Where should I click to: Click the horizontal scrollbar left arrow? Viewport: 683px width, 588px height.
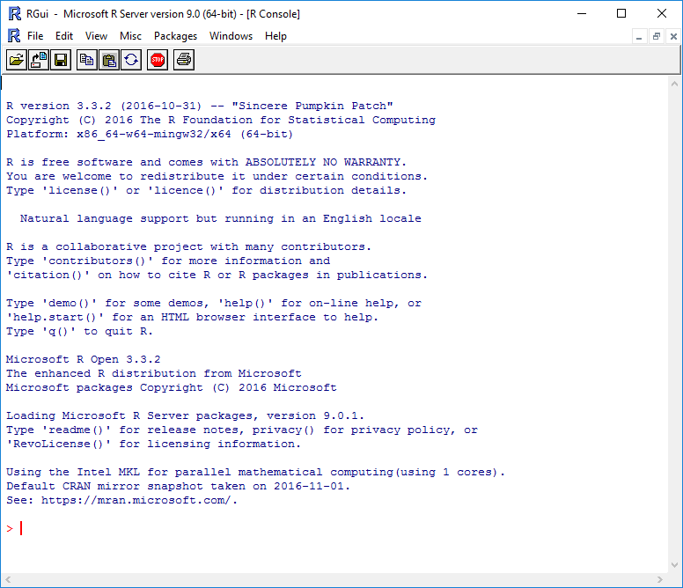pyautogui.click(x=8, y=580)
